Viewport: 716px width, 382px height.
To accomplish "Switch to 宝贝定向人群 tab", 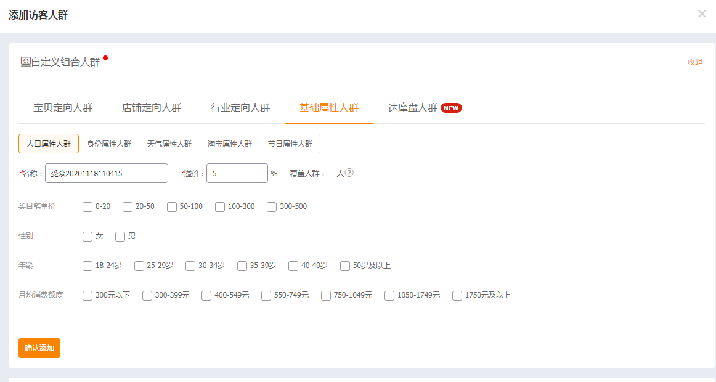I will tap(63, 108).
